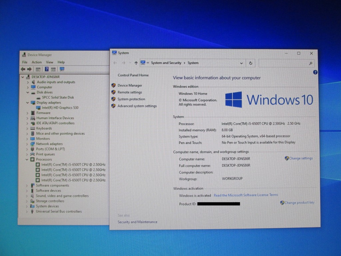Toggle the console tree icon in Device Manager toolbar

pyautogui.click(x=38, y=69)
